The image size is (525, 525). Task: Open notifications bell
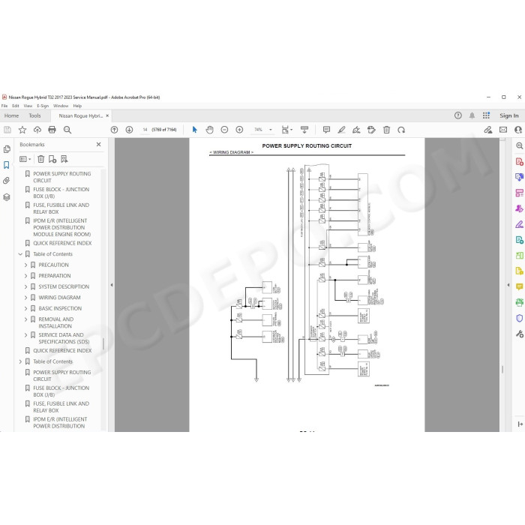[472, 115]
